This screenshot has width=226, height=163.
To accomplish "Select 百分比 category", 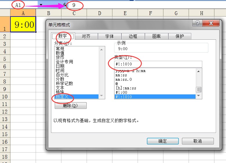I will (77, 75).
